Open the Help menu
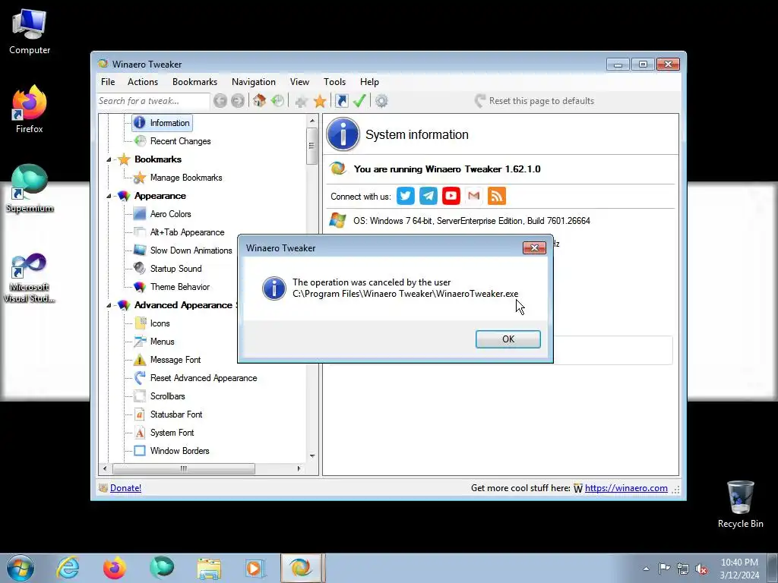Screen dimensions: 778x583 pyautogui.click(x=369, y=82)
